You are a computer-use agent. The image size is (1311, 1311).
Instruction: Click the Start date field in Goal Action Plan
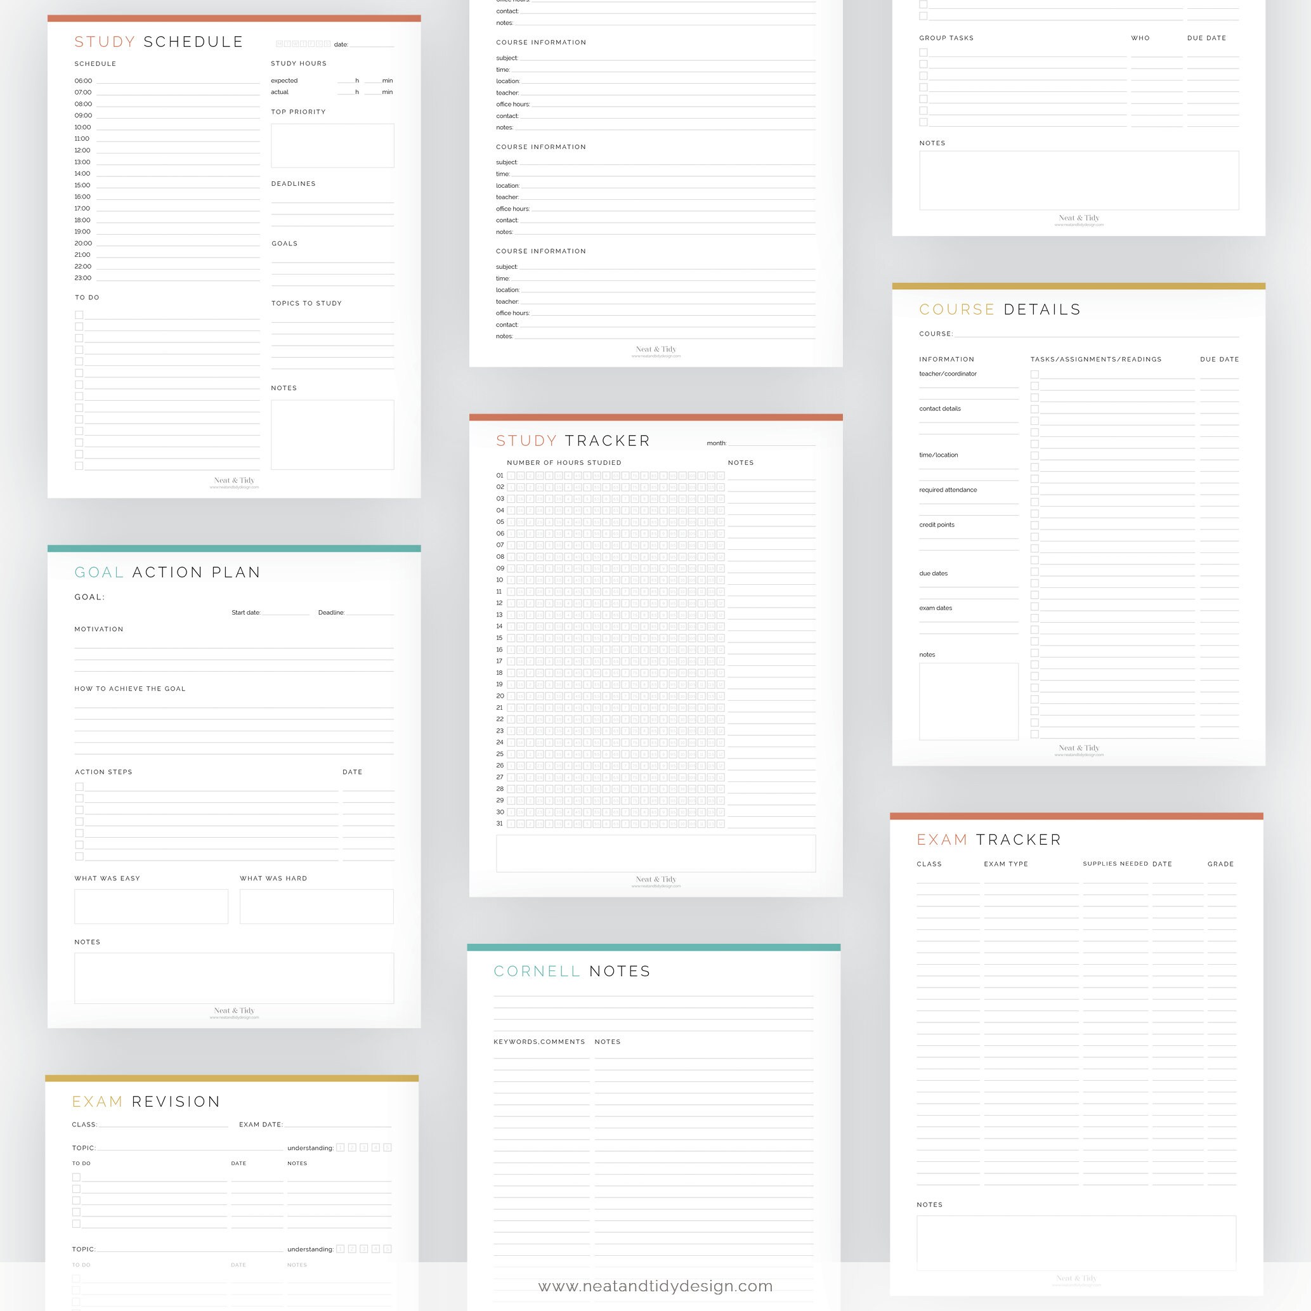[285, 612]
